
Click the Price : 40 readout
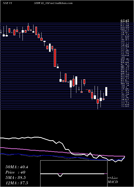coord(15,172)
